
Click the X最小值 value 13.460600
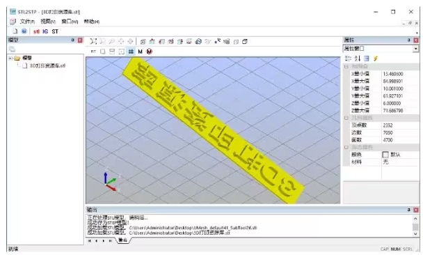point(393,74)
